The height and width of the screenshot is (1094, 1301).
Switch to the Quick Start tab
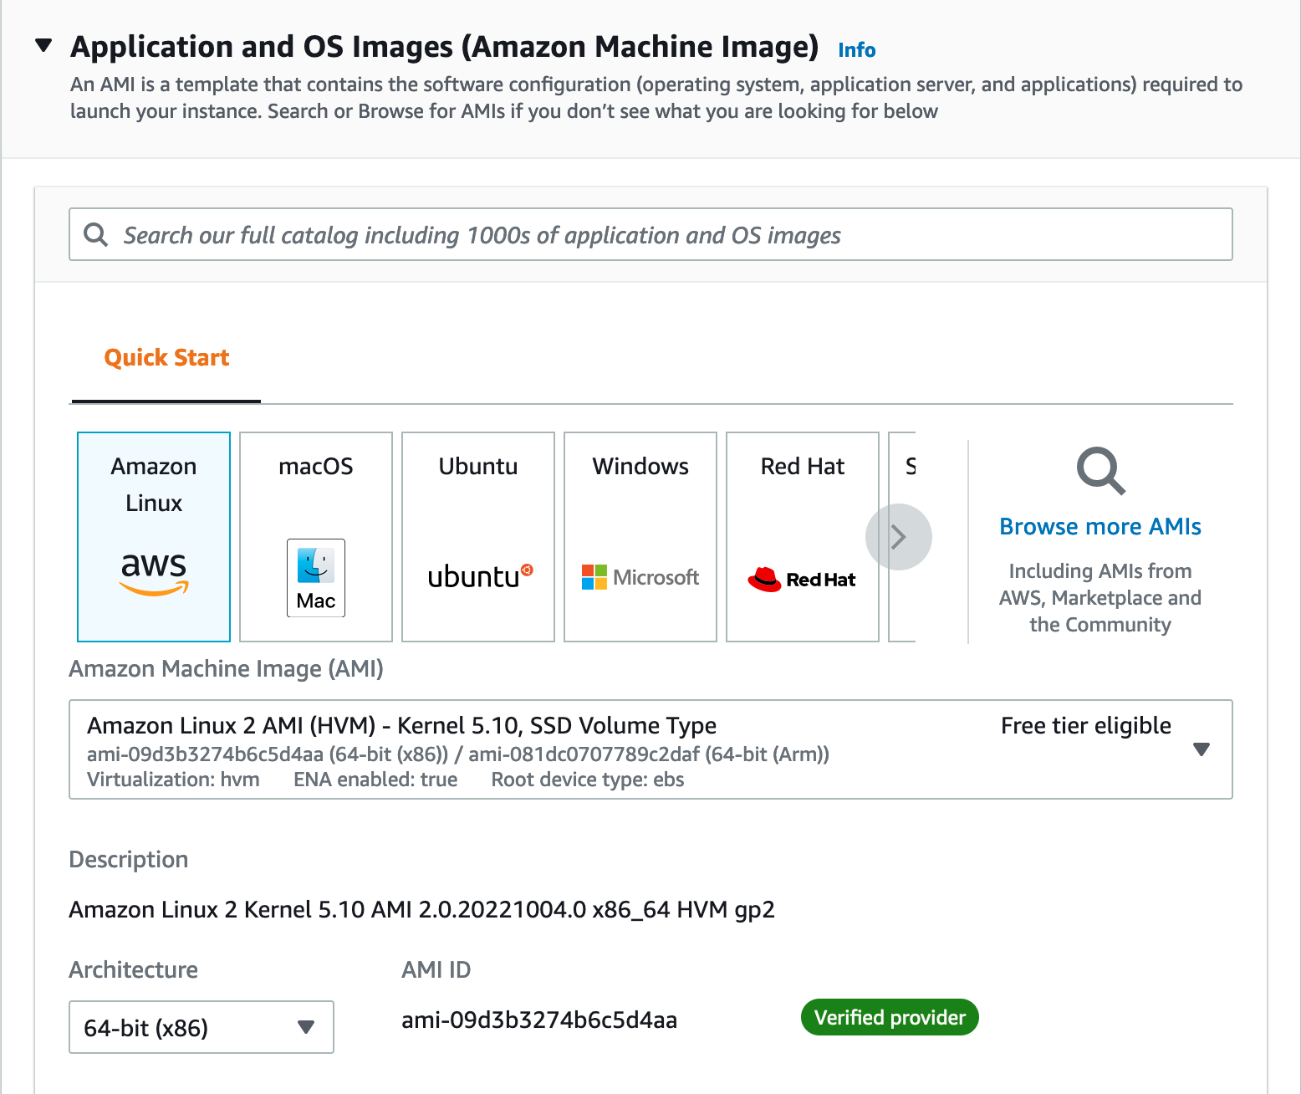[x=166, y=358]
